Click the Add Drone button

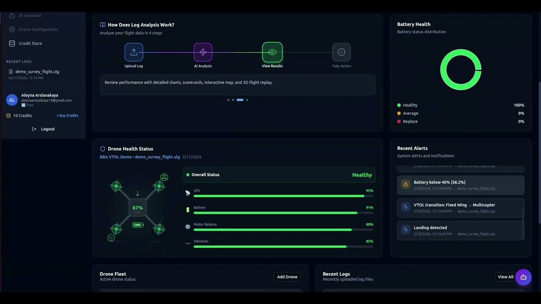pos(287,277)
